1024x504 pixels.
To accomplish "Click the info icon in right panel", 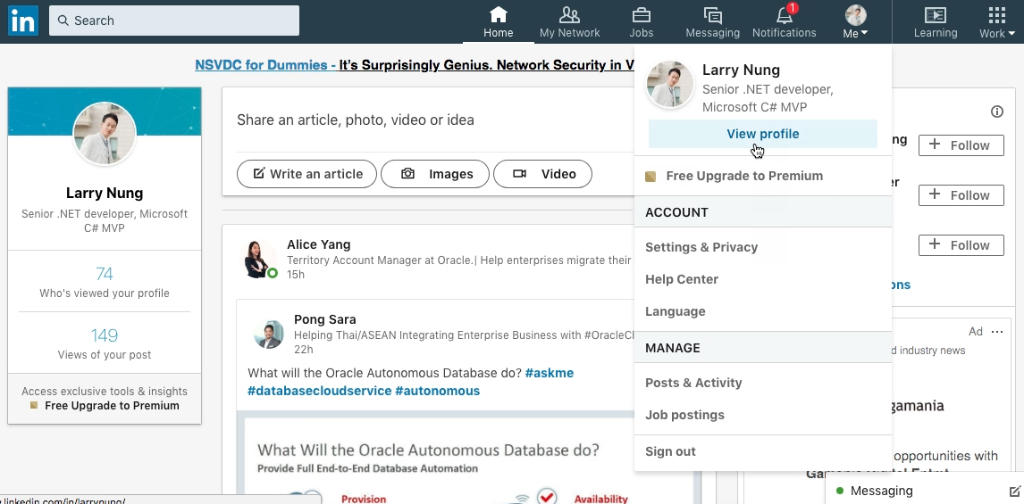I will click(x=996, y=112).
